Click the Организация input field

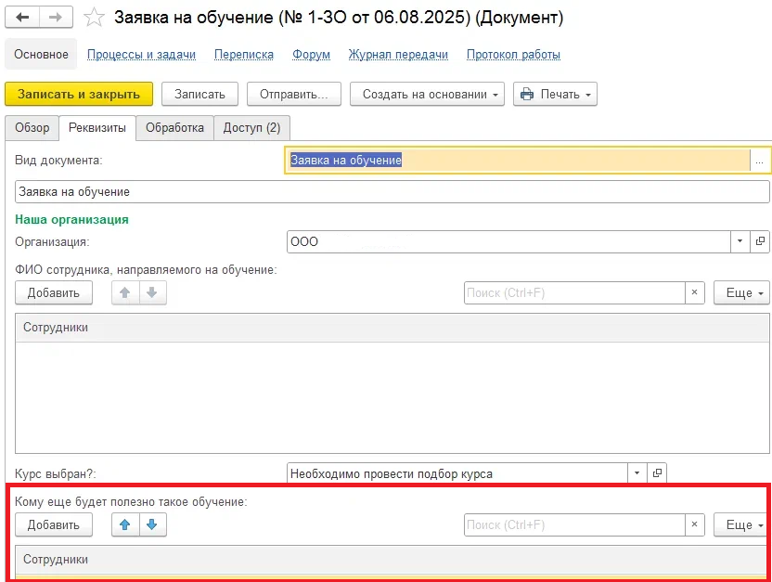[x=508, y=241]
